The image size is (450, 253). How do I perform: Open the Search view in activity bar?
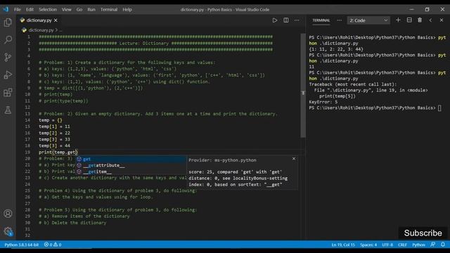click(8, 39)
